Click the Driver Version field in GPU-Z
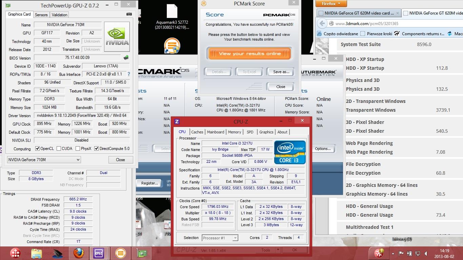 82,116
